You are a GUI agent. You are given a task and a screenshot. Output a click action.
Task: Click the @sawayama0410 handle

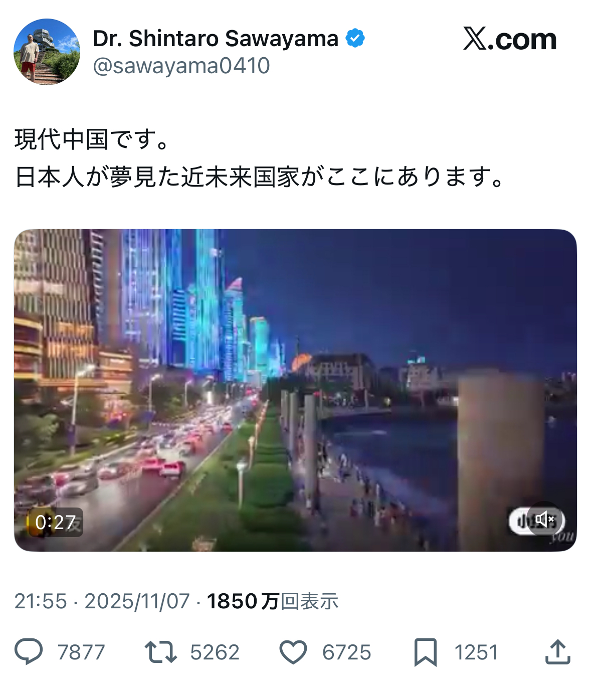(x=181, y=66)
